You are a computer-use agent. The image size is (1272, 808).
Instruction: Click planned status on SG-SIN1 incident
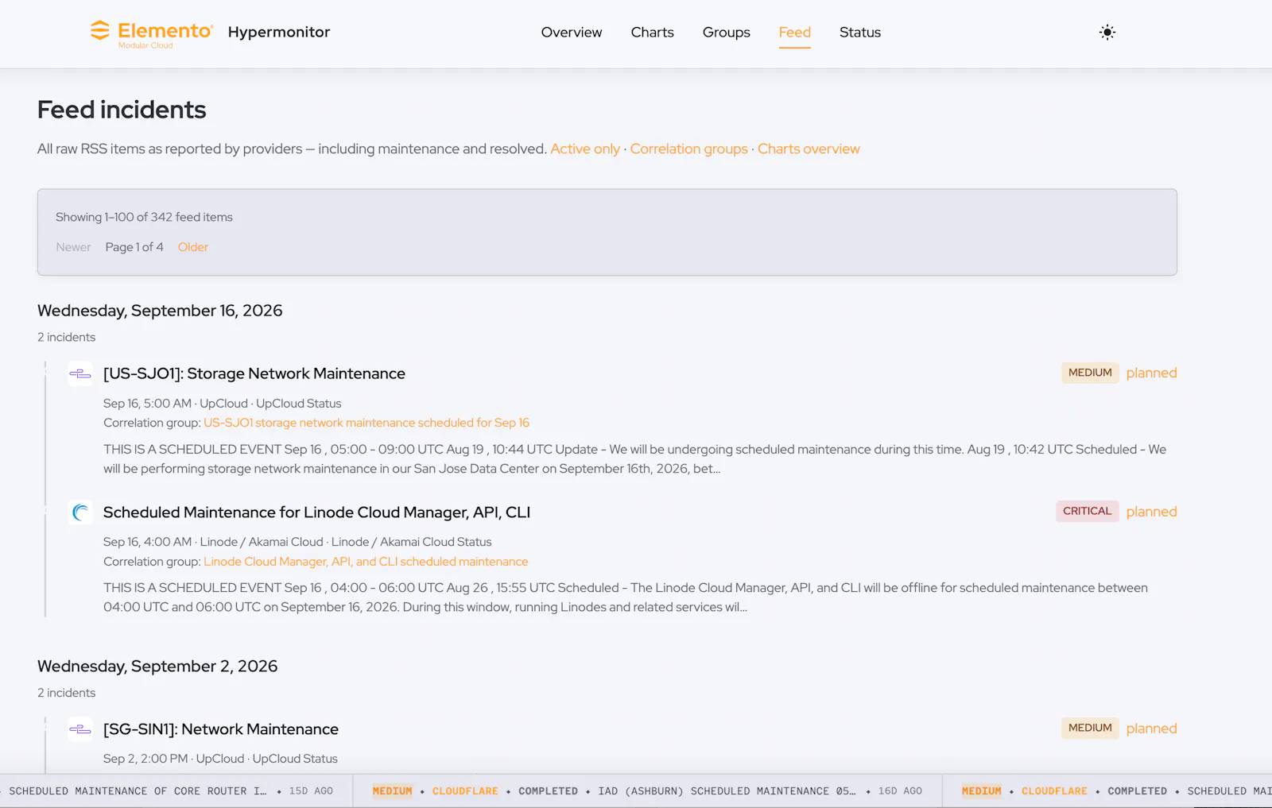1151,729
